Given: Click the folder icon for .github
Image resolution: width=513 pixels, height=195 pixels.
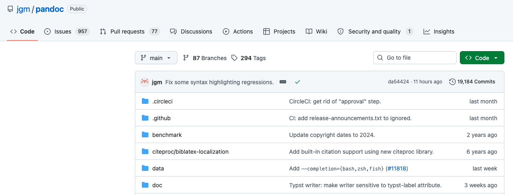Looking at the screenshot, I should [145, 118].
